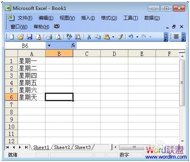Screen dimensions: 190x162
Task: Click the Cut scissors icon
Action: (x=89, y=37)
